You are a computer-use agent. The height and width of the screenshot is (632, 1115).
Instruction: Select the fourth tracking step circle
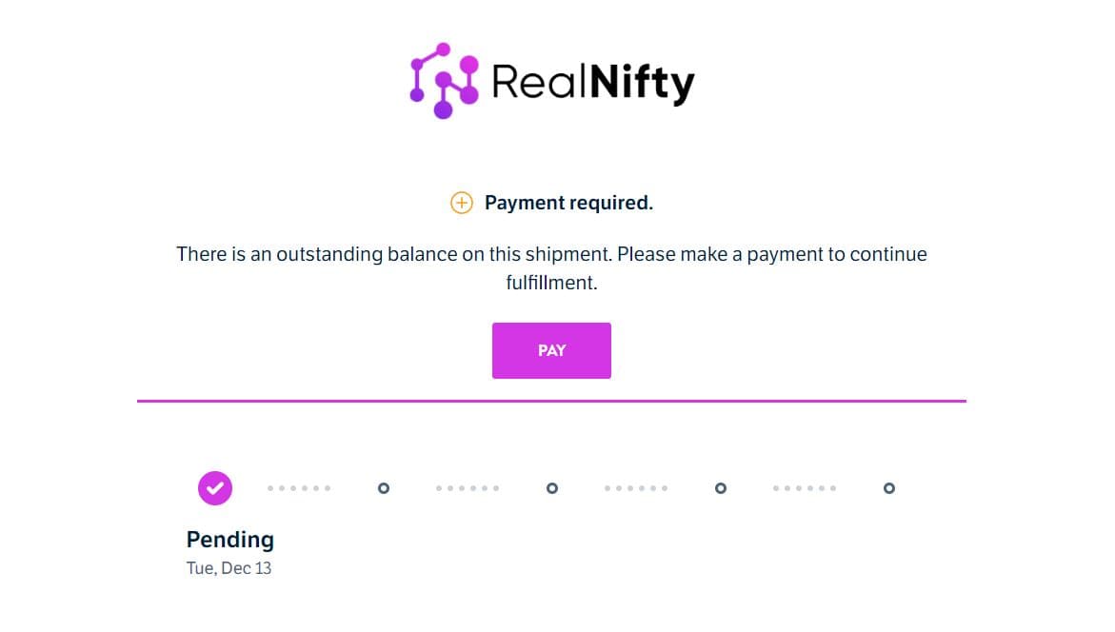pyautogui.click(x=721, y=488)
